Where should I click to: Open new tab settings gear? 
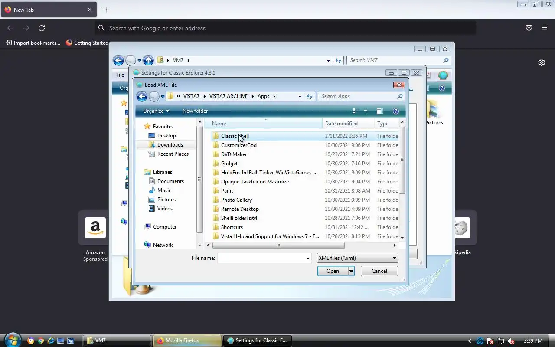pos(542,62)
